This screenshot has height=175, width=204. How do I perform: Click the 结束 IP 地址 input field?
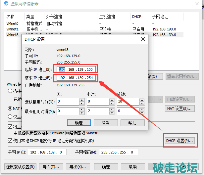pos(77,77)
